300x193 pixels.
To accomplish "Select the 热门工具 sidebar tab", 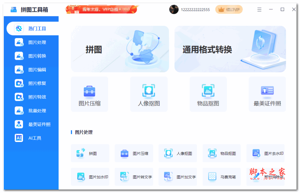I will click(x=31, y=28).
